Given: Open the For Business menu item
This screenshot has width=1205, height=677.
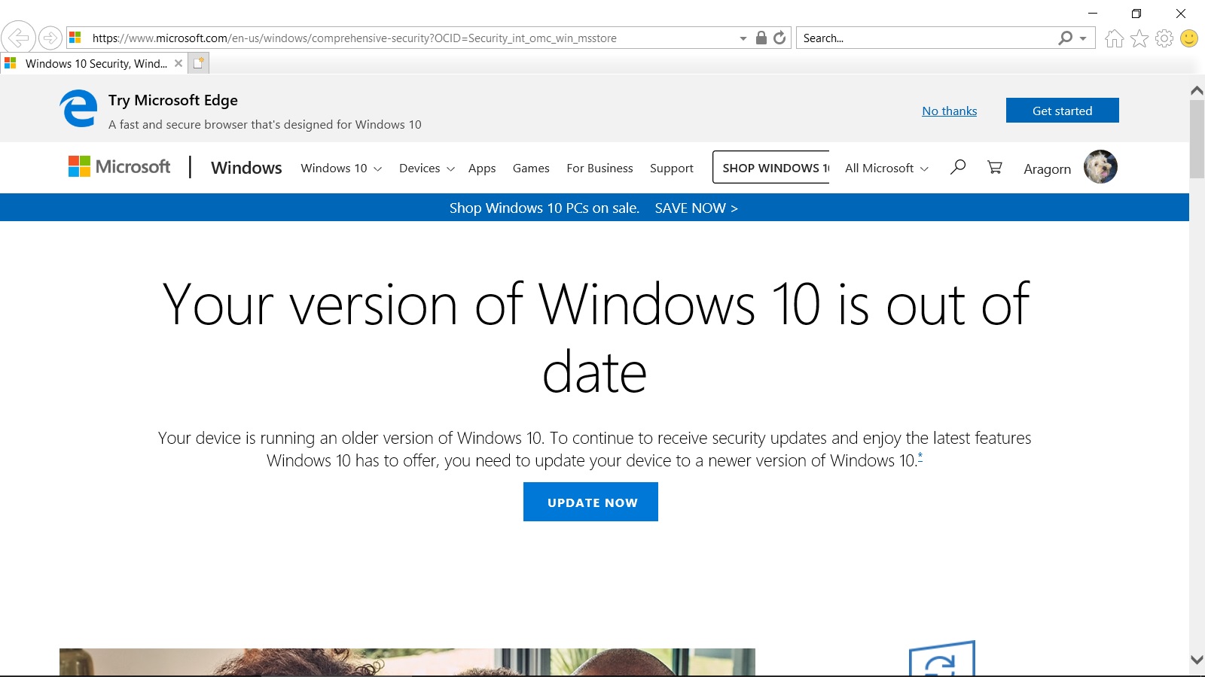Looking at the screenshot, I should (x=599, y=168).
